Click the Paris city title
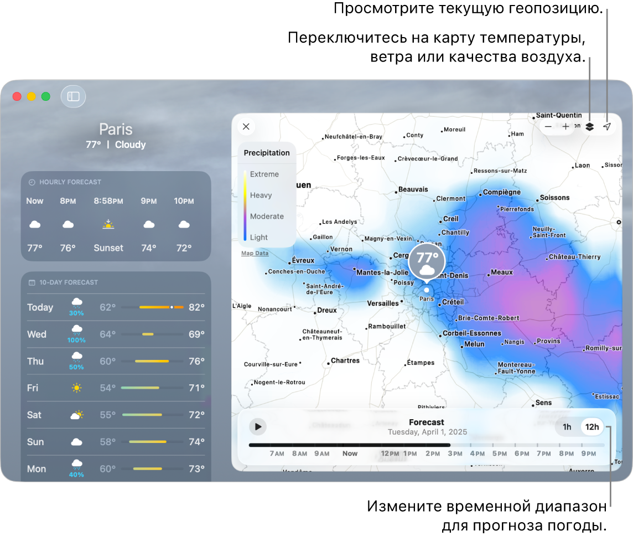Image resolution: width=633 pixels, height=536 pixels. pos(116,129)
